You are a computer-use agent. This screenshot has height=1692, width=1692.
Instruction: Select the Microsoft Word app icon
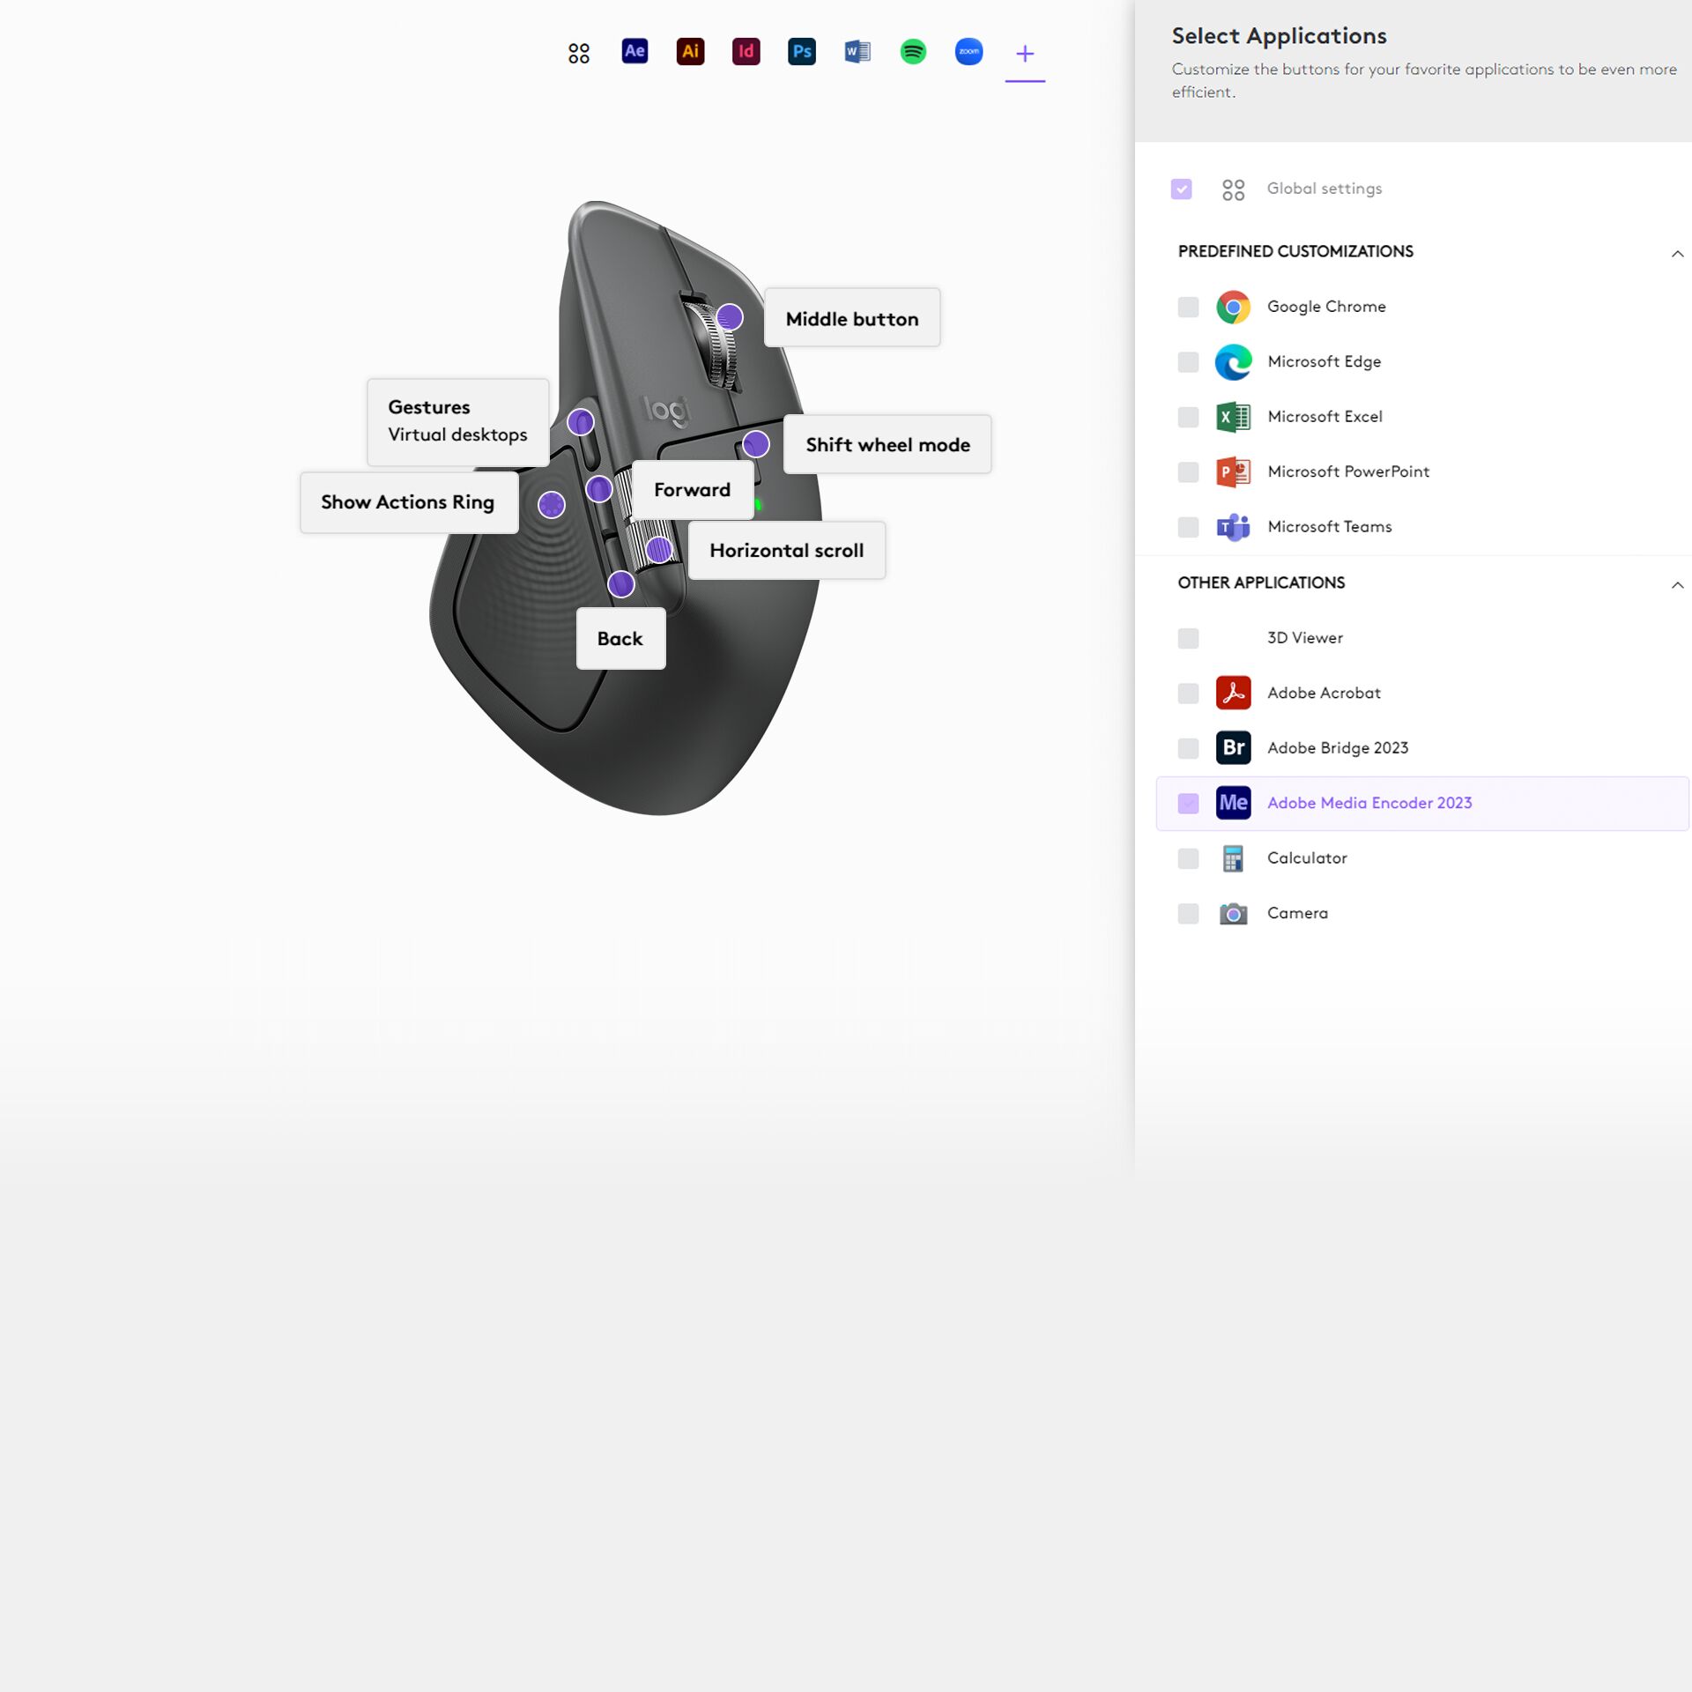[857, 53]
